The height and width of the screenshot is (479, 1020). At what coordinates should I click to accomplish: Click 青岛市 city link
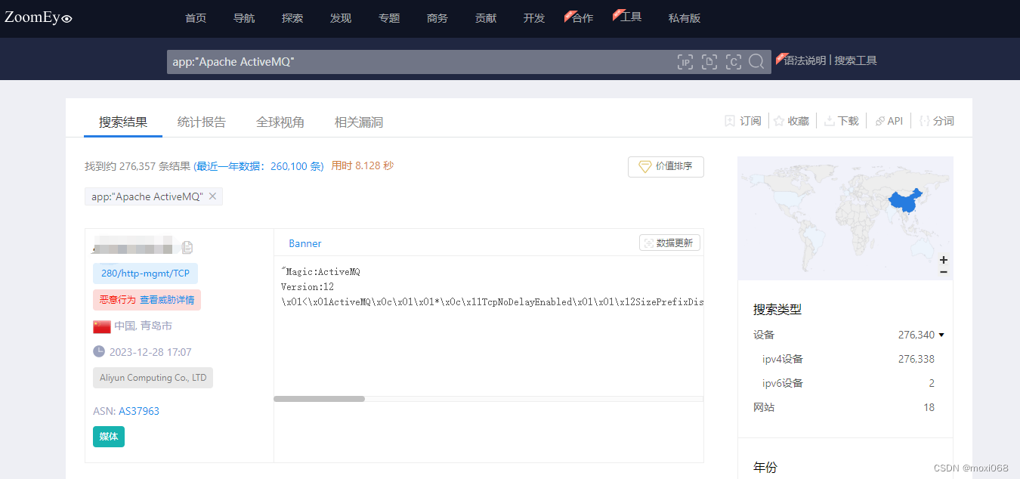156,326
